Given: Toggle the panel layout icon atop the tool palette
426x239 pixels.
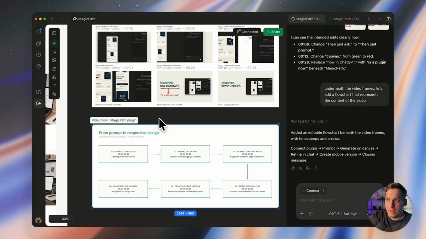Looking at the screenshot, I should [x=54, y=33].
